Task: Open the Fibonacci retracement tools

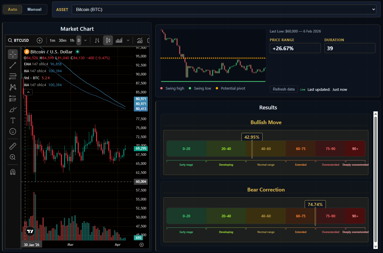Action: (x=13, y=76)
